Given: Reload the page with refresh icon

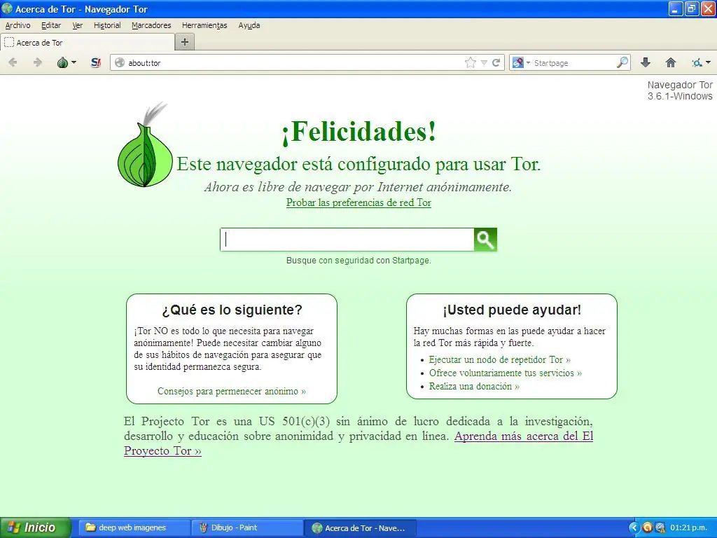Looking at the screenshot, I should click(x=496, y=62).
